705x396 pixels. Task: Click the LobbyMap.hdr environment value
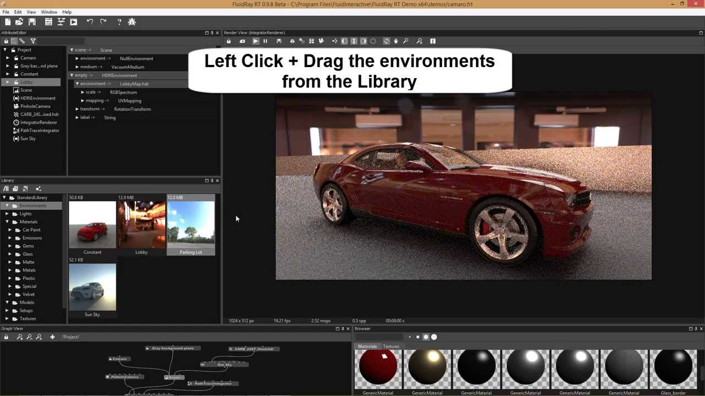point(134,84)
